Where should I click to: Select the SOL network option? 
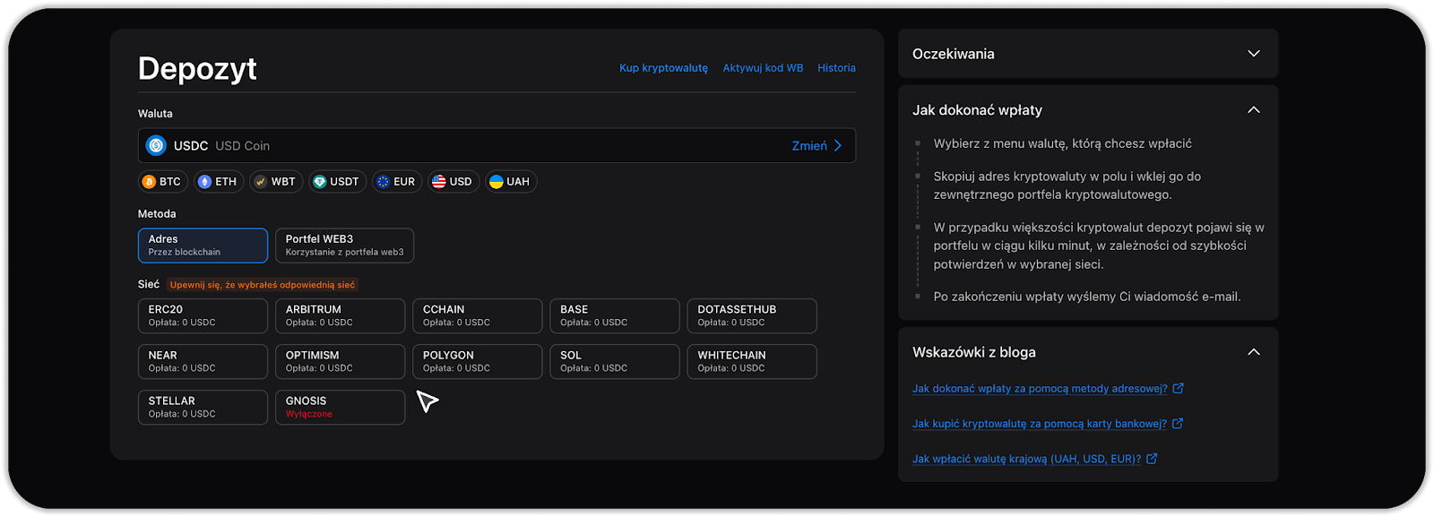(614, 362)
